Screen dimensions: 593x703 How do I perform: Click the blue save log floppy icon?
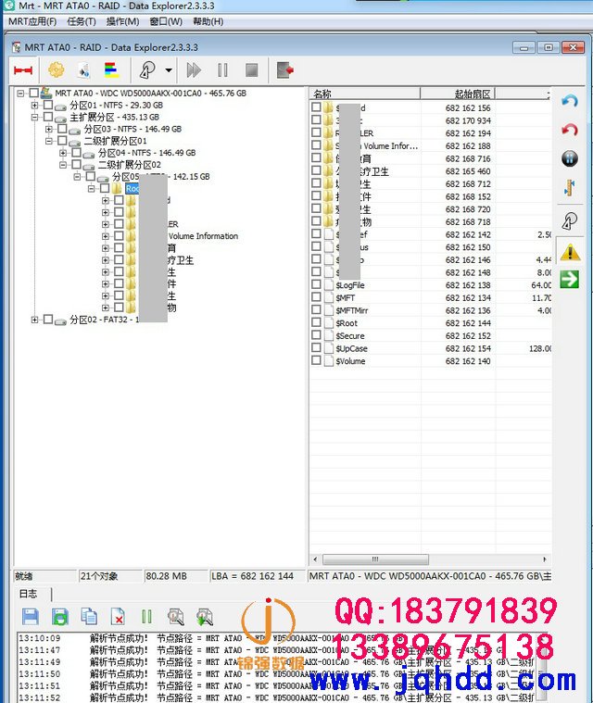[30, 617]
